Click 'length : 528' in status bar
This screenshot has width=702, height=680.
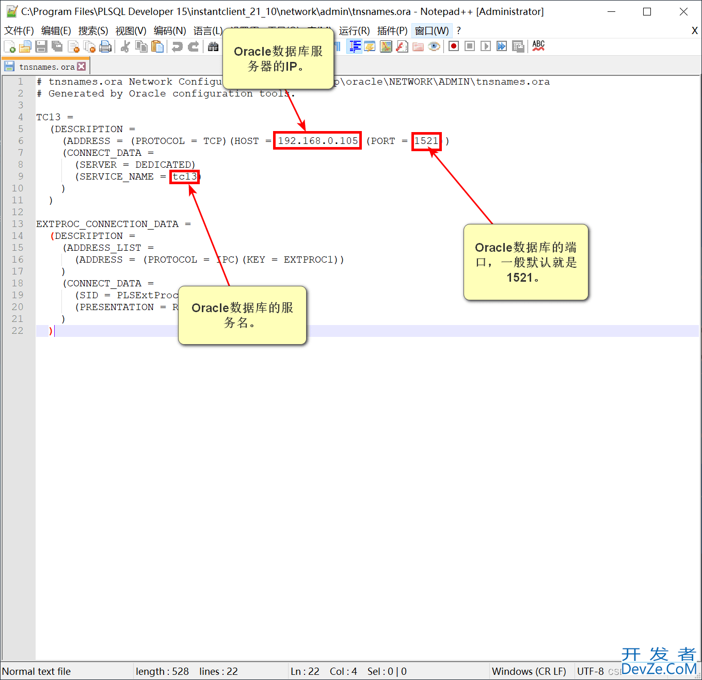click(162, 671)
